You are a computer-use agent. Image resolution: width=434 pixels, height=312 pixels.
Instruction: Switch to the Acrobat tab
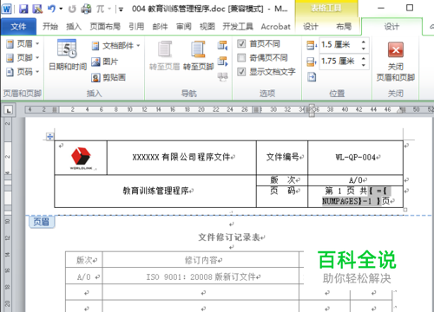[275, 27]
